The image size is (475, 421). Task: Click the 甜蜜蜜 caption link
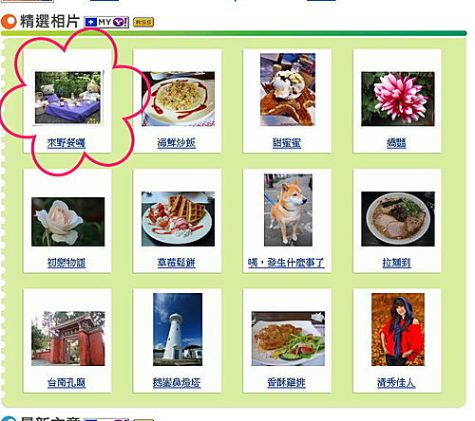point(287,143)
